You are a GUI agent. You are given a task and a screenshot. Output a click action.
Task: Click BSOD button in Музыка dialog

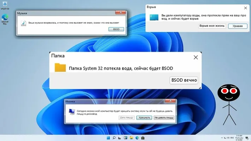[x=116, y=29]
